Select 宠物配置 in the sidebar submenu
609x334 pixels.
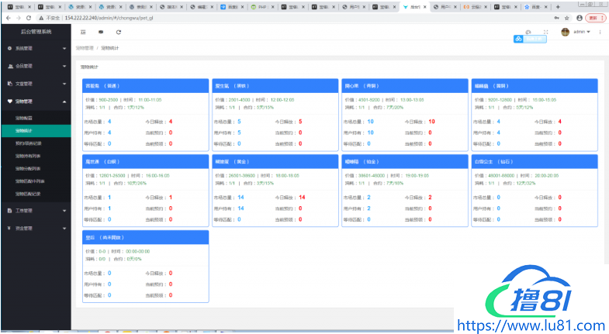coord(24,118)
